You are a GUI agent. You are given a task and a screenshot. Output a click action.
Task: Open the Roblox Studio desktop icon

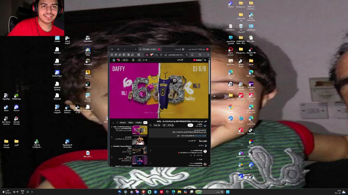click(x=241, y=63)
